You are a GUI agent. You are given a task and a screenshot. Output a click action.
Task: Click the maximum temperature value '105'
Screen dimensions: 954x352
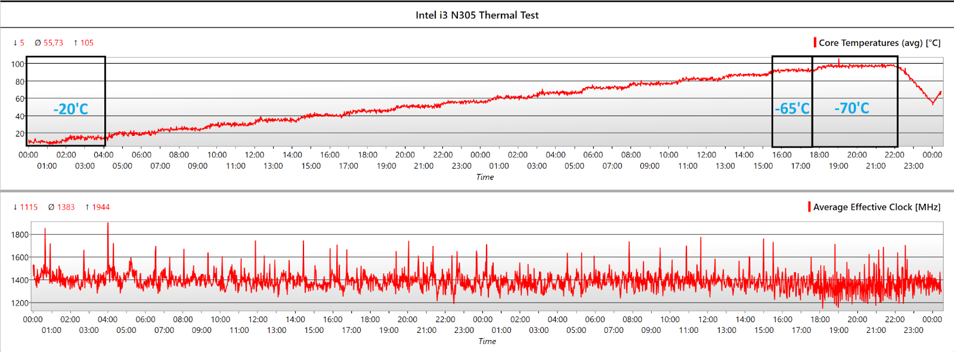(87, 43)
